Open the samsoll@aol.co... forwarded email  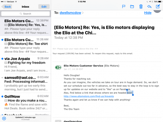click(26, 83)
